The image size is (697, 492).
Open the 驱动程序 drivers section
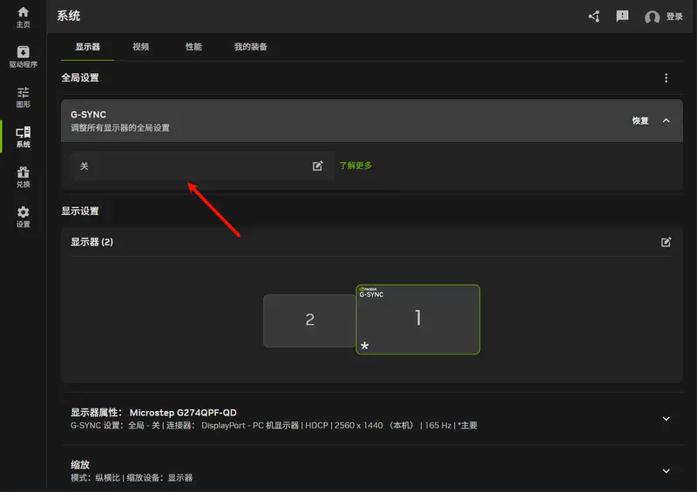pyautogui.click(x=24, y=57)
